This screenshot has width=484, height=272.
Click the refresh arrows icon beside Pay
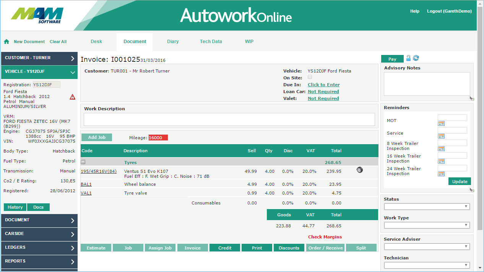point(416,58)
